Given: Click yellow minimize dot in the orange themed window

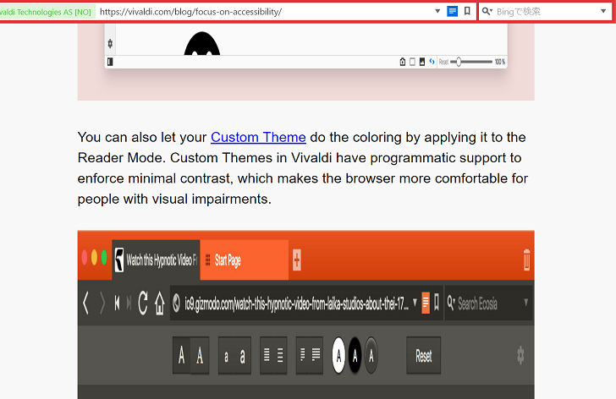Looking at the screenshot, I should point(94,258).
